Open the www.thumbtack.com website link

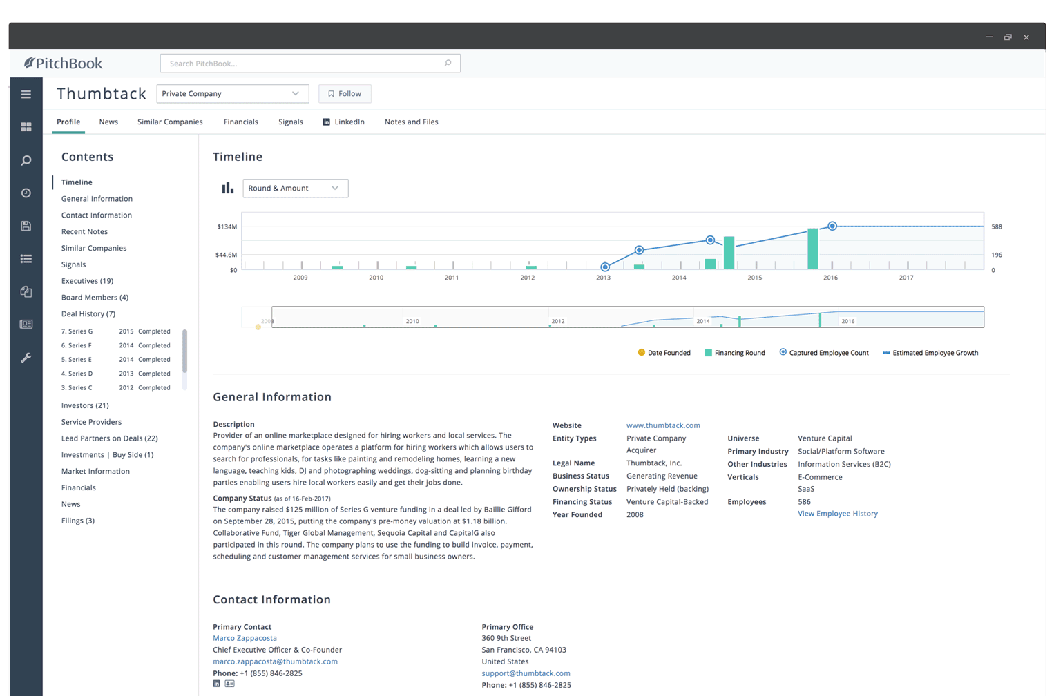[663, 425]
